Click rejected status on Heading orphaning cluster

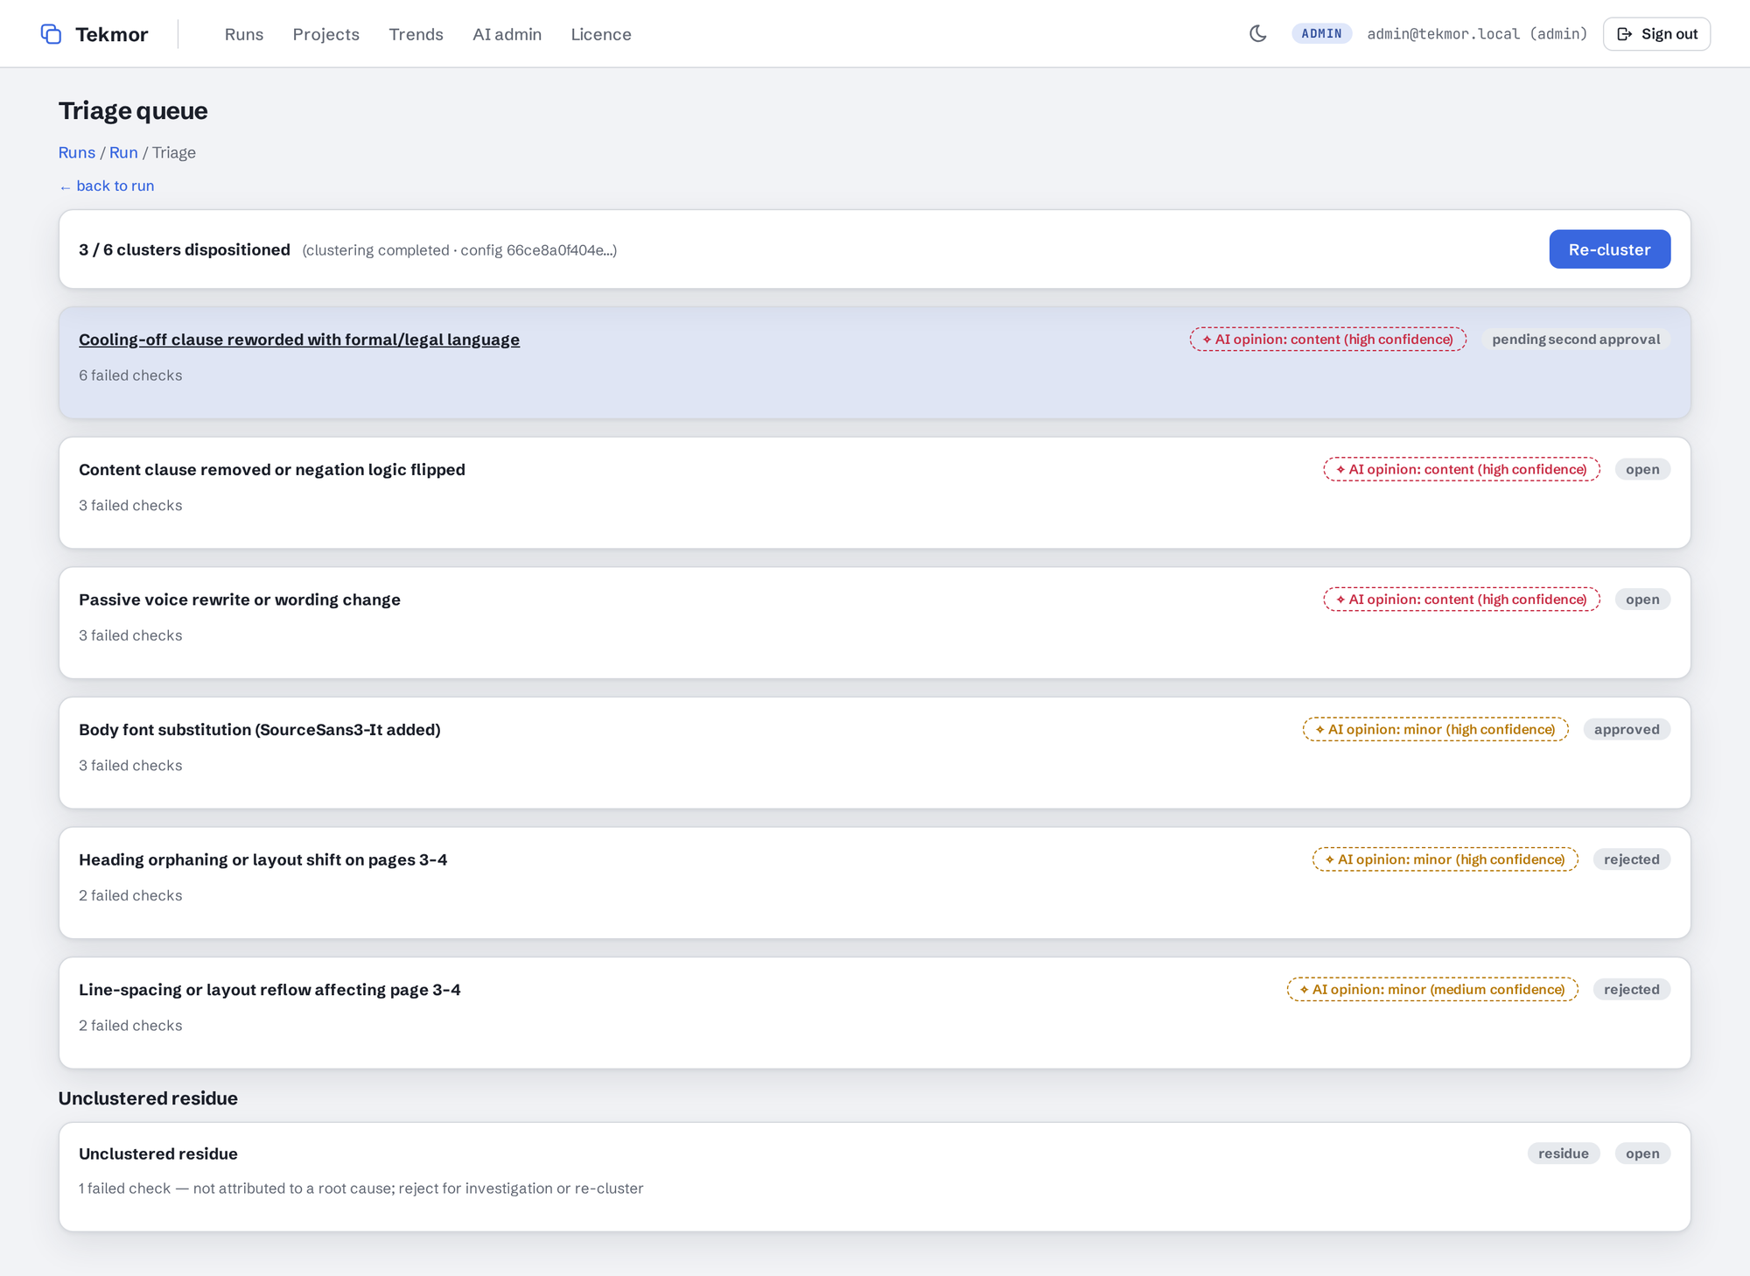[1632, 859]
